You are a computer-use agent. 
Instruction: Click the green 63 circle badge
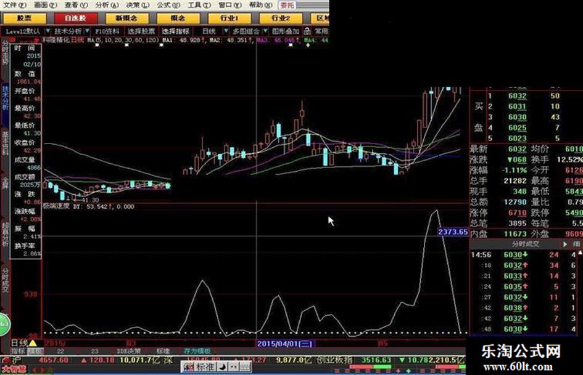4,325
